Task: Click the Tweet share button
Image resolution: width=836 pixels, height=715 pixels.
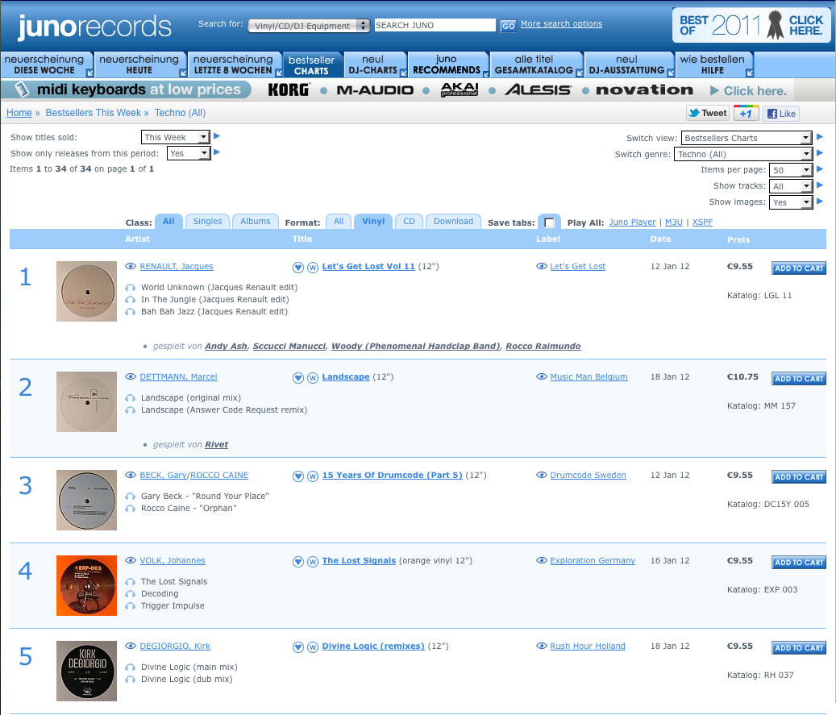Action: [x=707, y=114]
